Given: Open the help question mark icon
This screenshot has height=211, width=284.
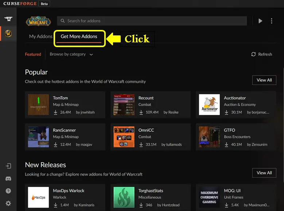Looking at the screenshot, I should tap(8, 191).
